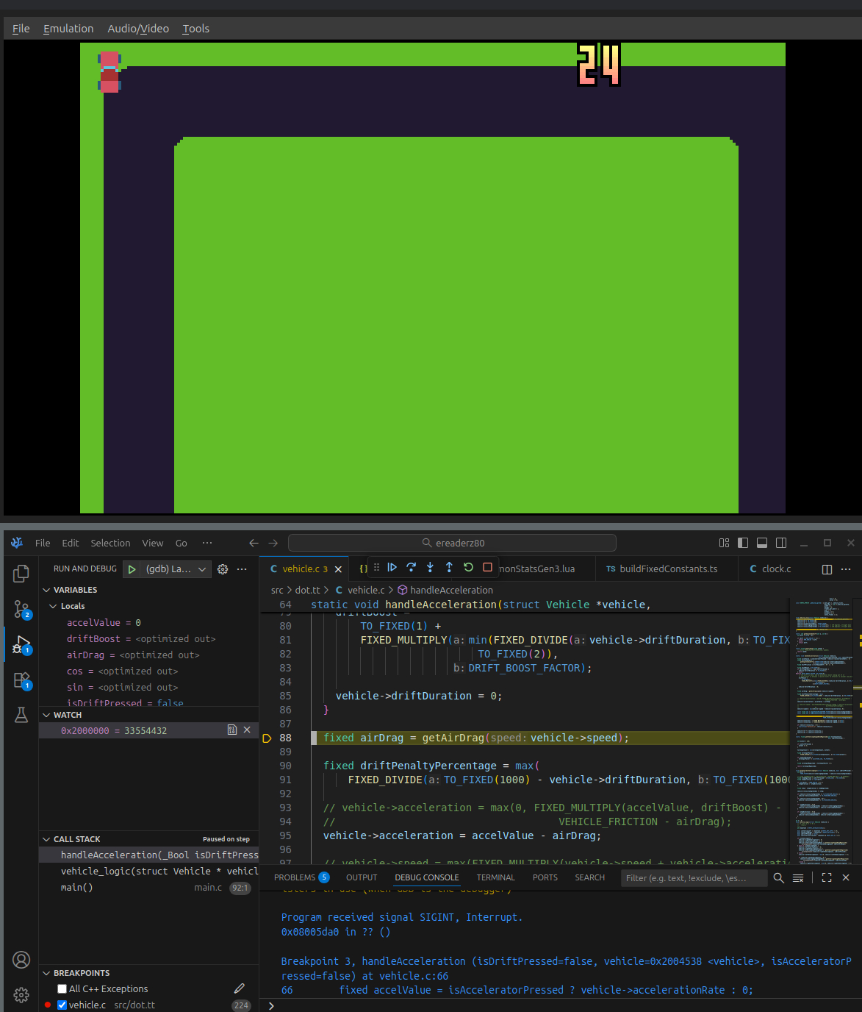Enable the All C++ Exceptions breakpoint

point(62,989)
